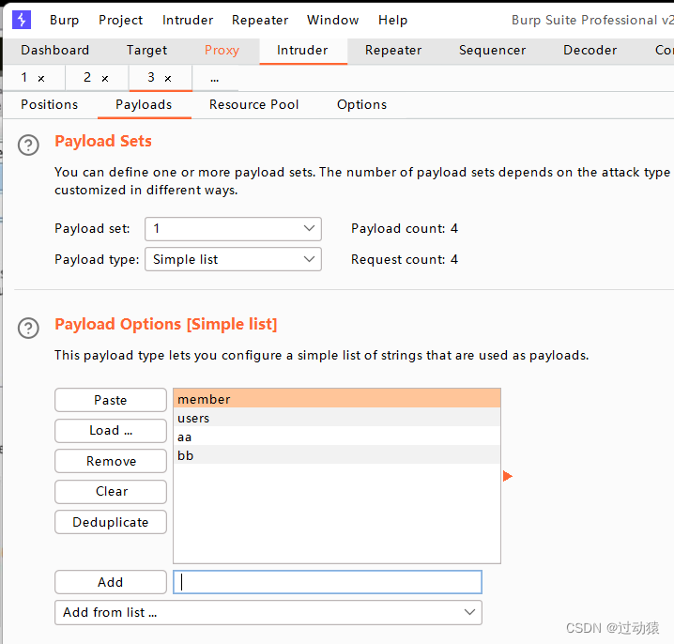Select the 'member' payload entry
674x644 pixels.
[x=337, y=399]
